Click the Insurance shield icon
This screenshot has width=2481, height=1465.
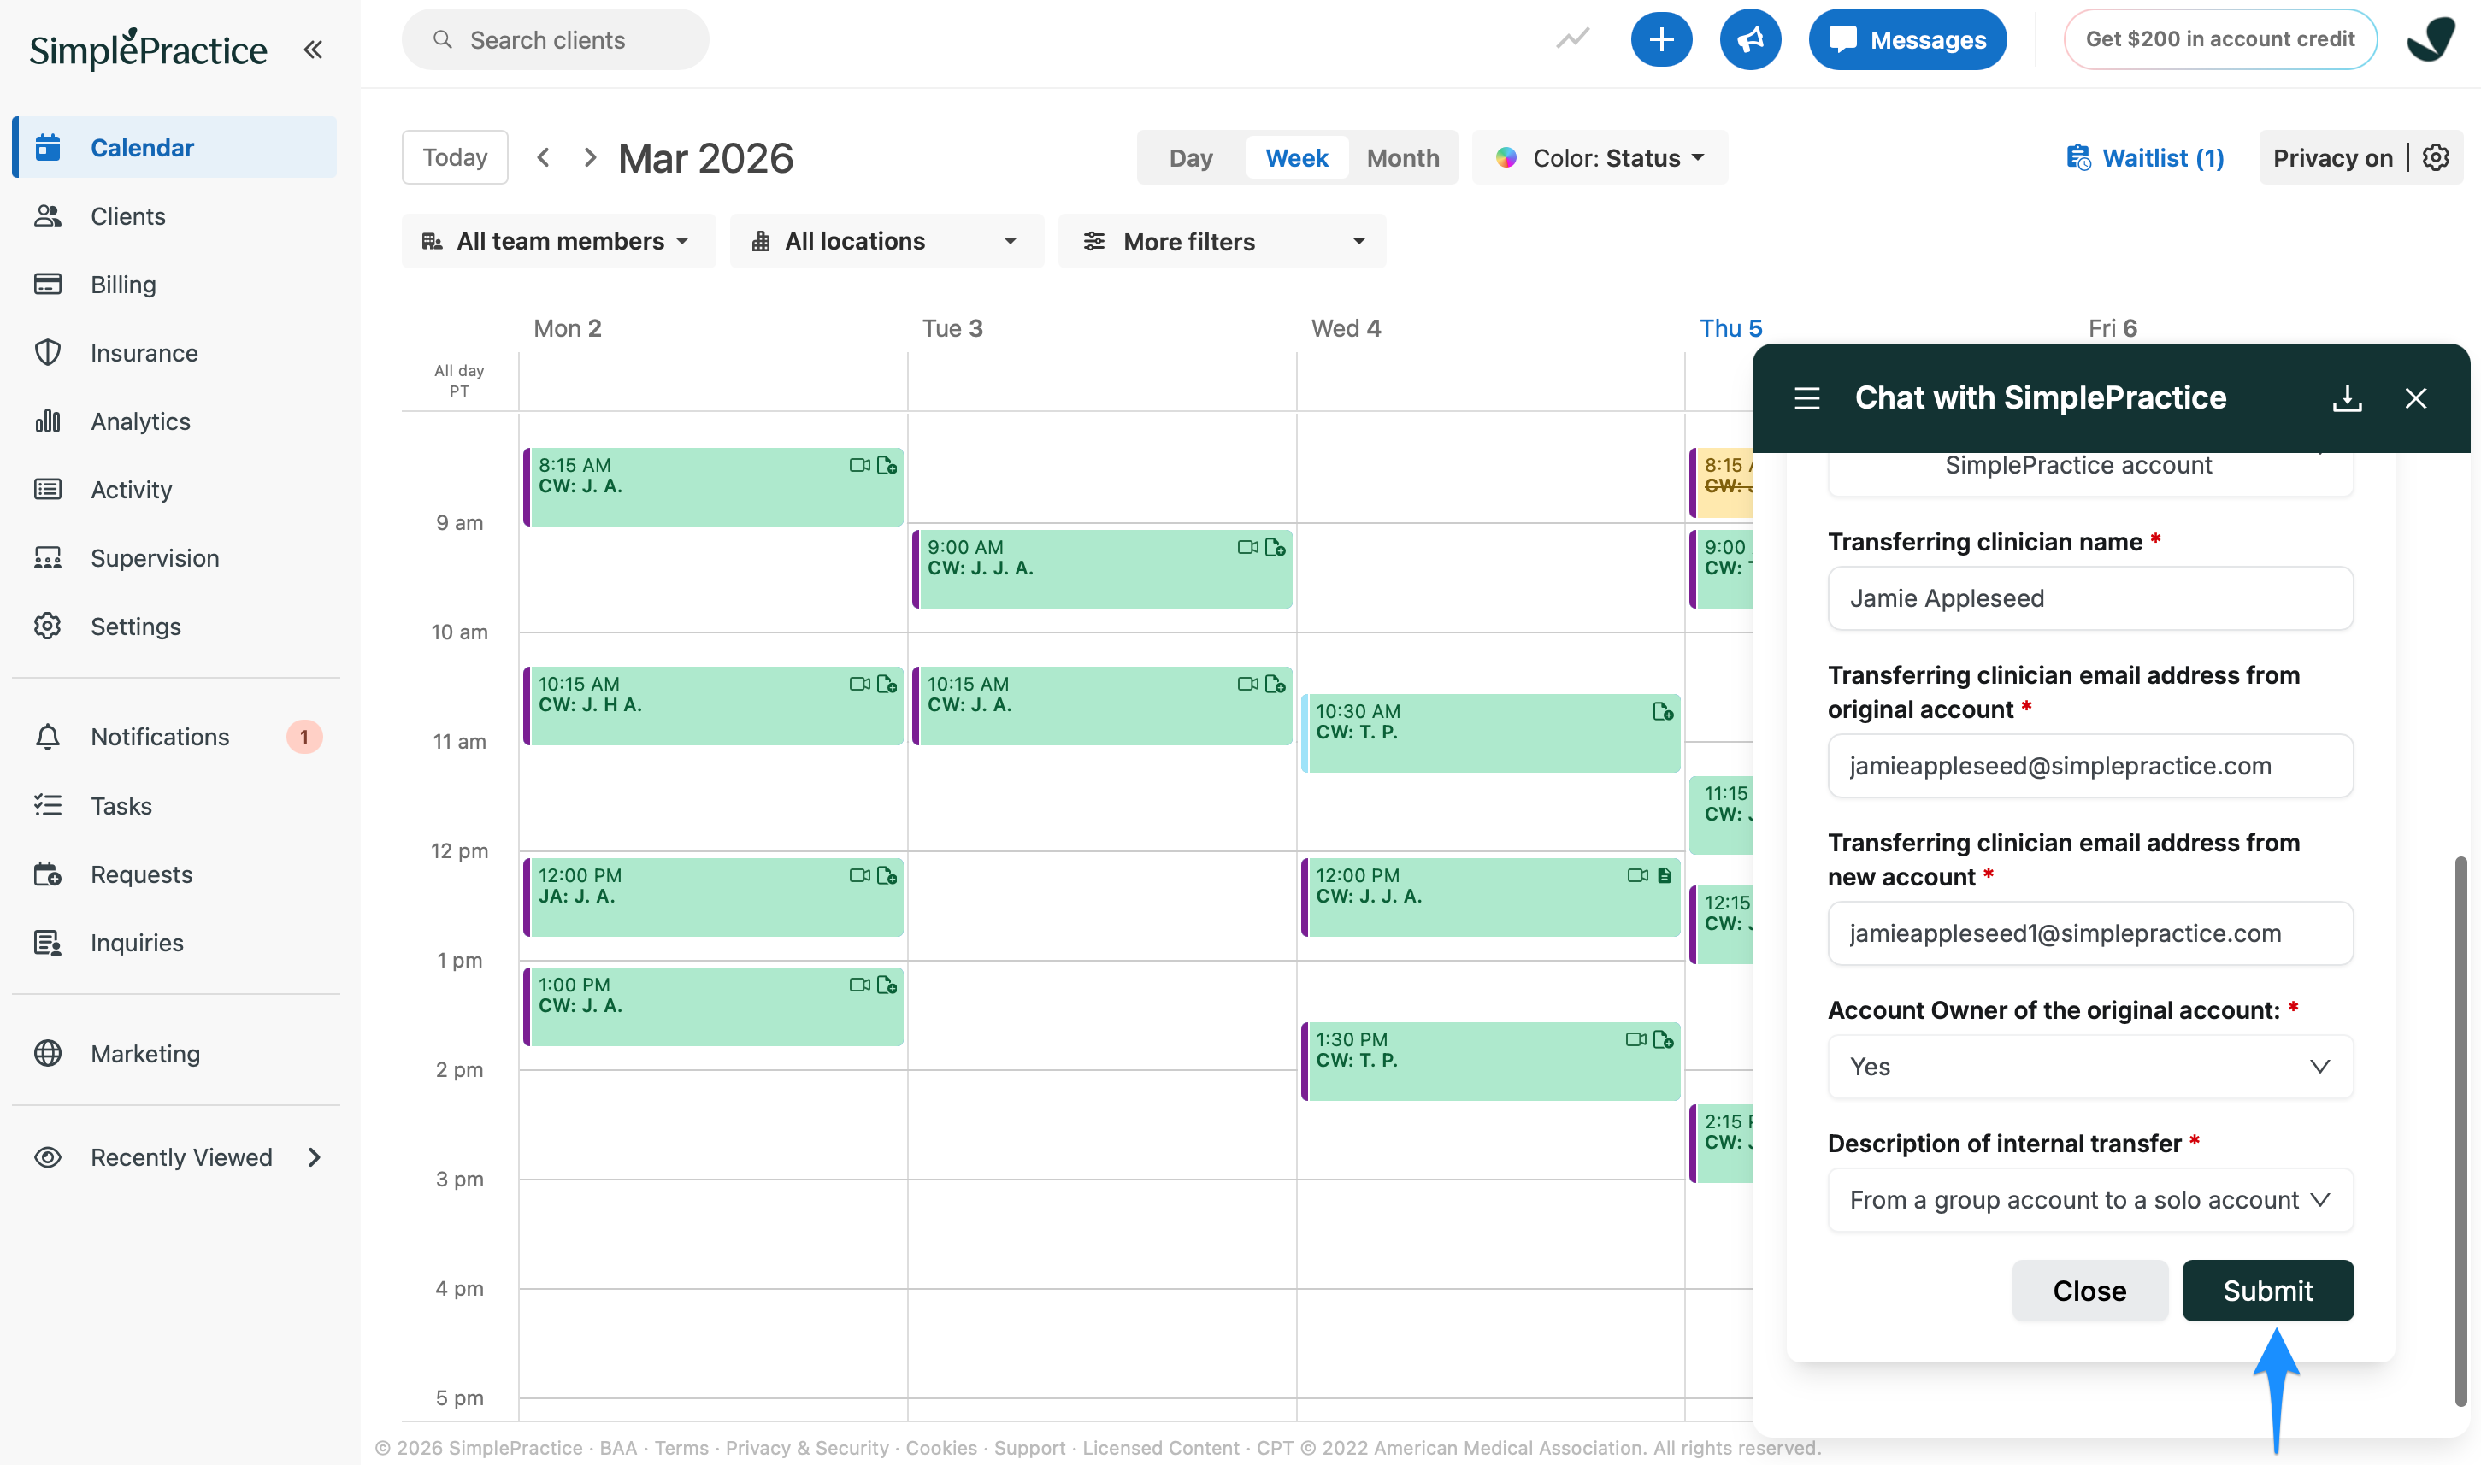pyautogui.click(x=47, y=352)
